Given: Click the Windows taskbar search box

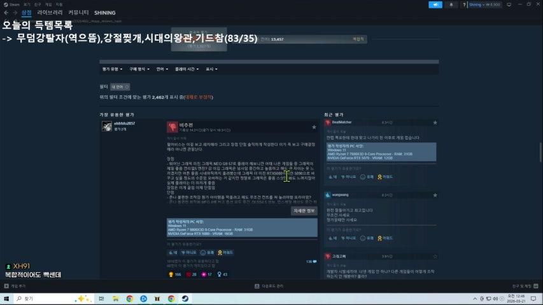Looking at the screenshot, I should [x=53, y=299].
